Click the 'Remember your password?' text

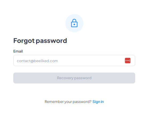[x=68, y=102]
